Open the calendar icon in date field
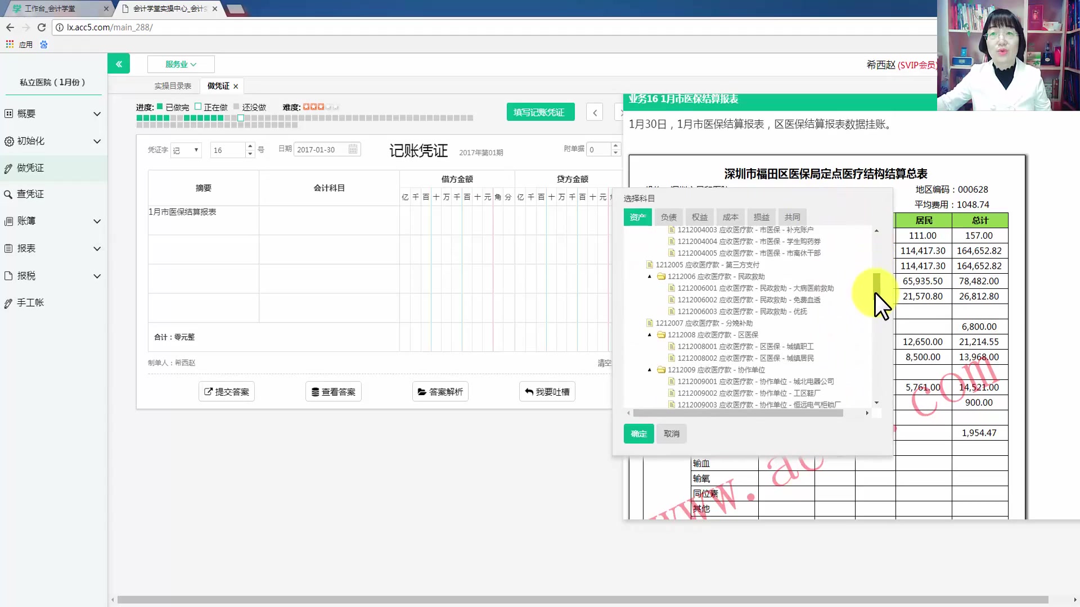The width and height of the screenshot is (1080, 607). 353,150
